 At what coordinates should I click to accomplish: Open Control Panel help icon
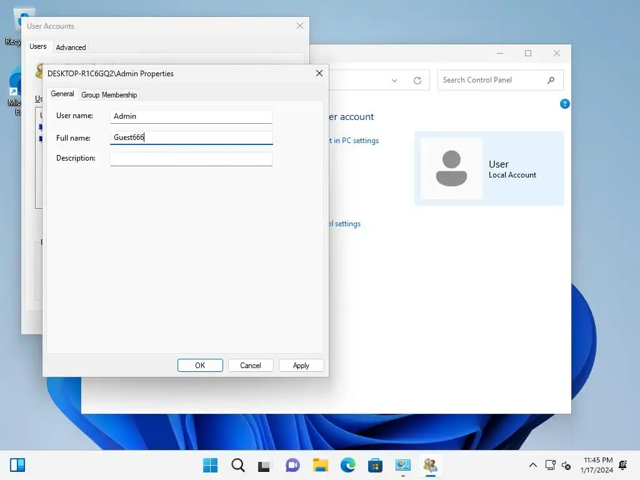tap(564, 104)
